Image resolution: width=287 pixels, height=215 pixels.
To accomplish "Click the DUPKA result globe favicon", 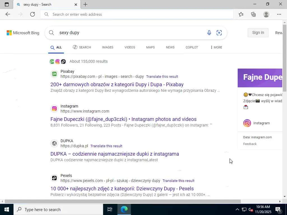I will click(54, 144).
